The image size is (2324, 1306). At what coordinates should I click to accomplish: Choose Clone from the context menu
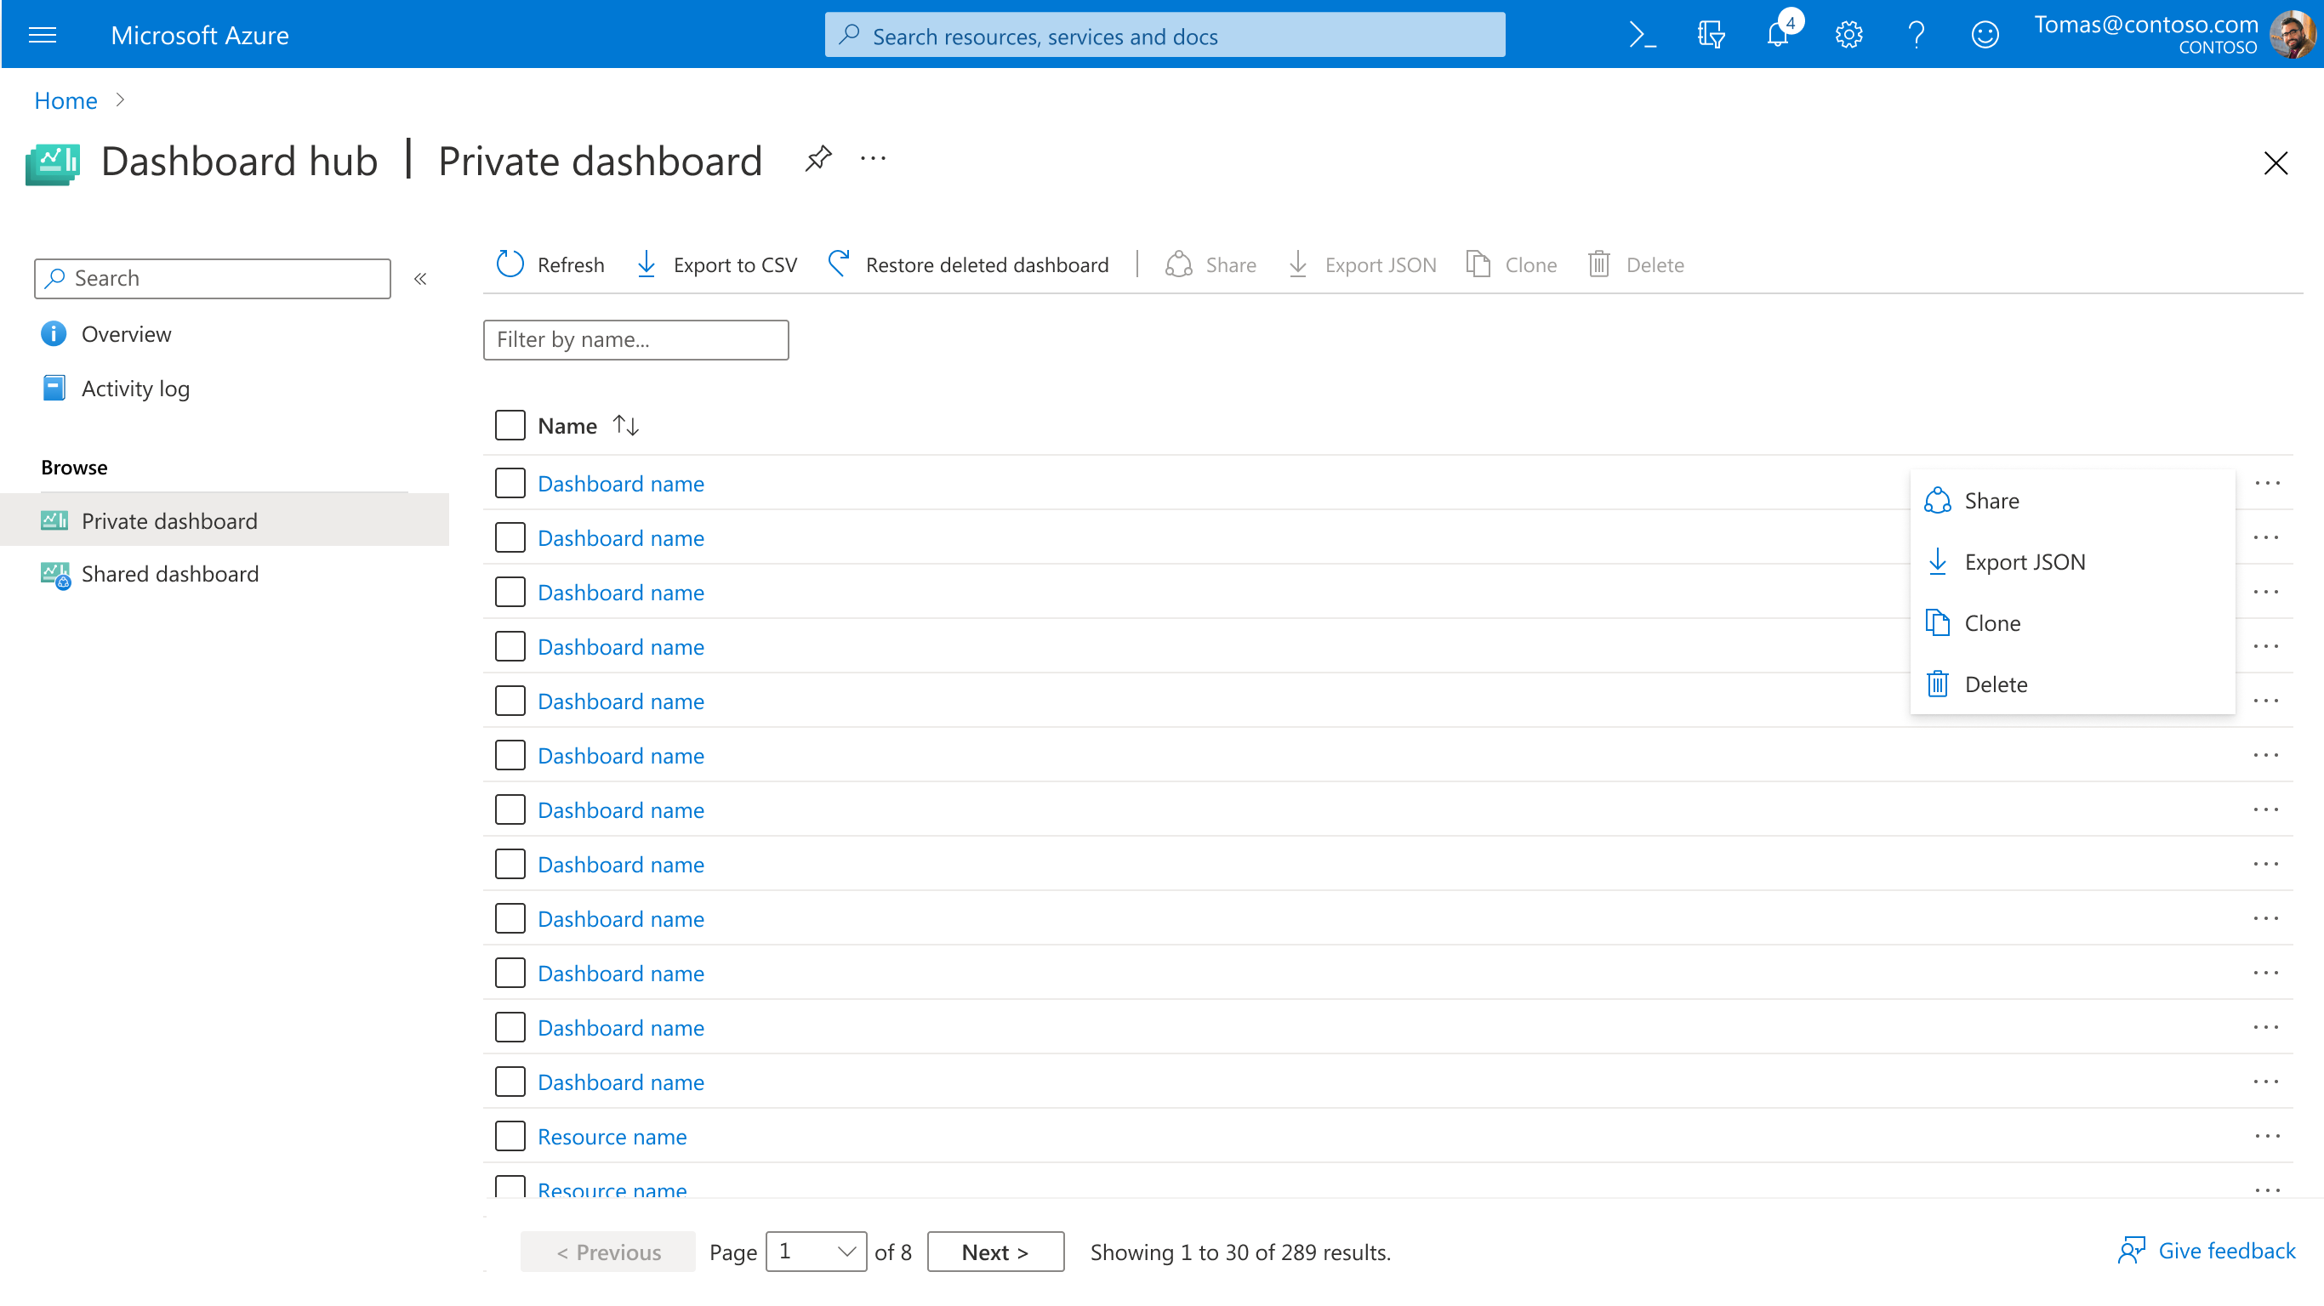1992,622
